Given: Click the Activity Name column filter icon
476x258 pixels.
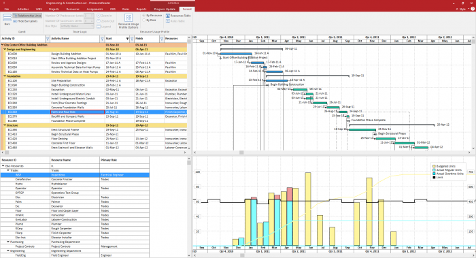Looking at the screenshot, I should (x=102, y=39).
